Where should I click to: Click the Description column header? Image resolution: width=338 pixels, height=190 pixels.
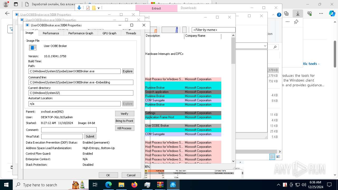[164, 36]
